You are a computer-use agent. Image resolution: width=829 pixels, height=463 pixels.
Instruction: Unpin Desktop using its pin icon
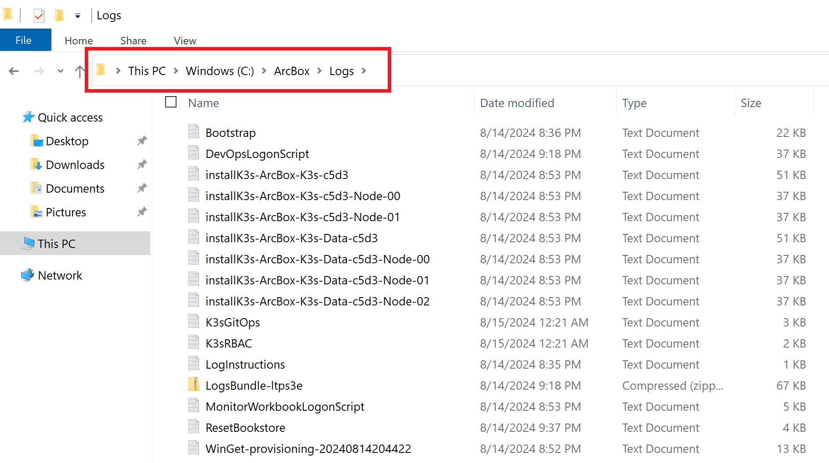click(x=142, y=141)
